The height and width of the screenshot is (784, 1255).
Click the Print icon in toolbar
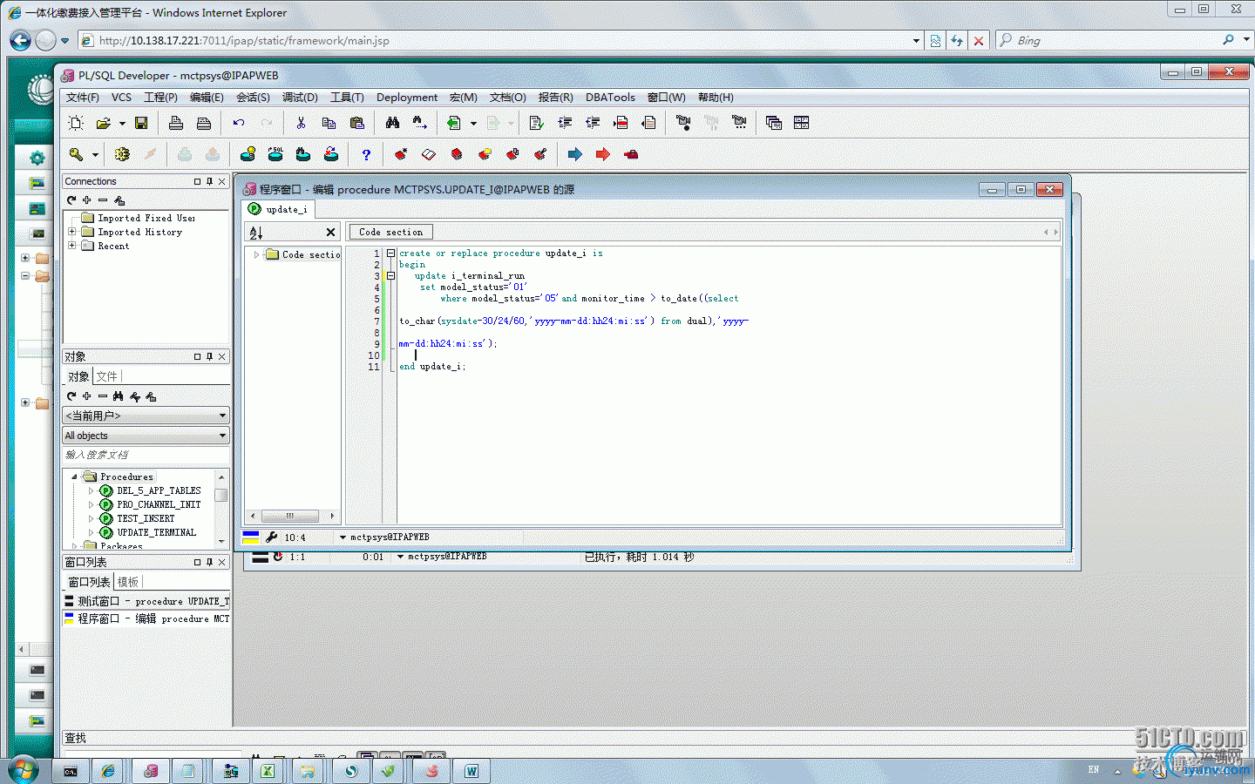click(x=176, y=123)
